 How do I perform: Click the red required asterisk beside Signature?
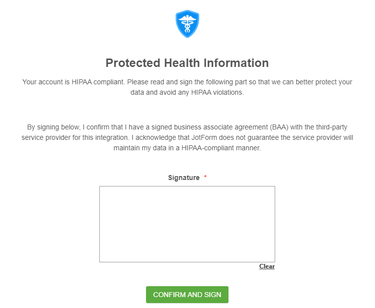tap(206, 178)
